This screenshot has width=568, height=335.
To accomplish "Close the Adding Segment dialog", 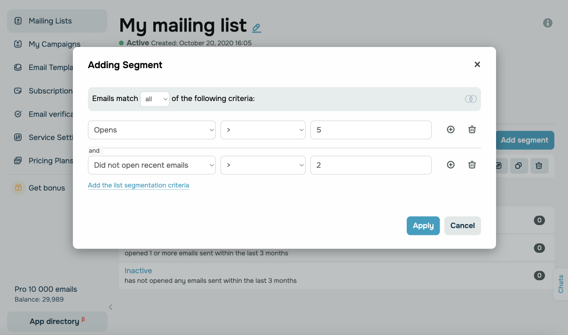I will coord(477,64).
